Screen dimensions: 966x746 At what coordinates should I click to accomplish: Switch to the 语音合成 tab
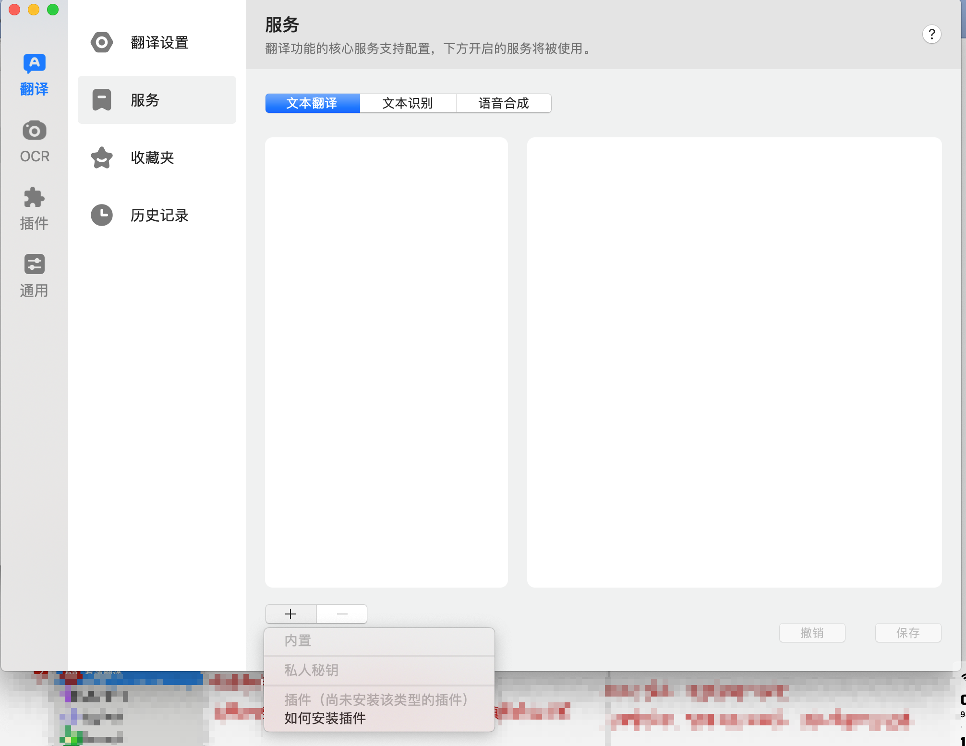click(503, 103)
